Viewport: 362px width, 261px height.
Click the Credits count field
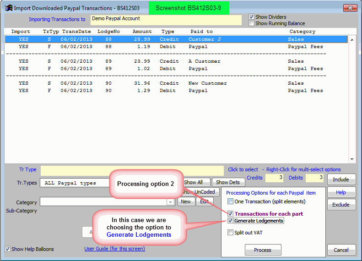tap(274, 178)
